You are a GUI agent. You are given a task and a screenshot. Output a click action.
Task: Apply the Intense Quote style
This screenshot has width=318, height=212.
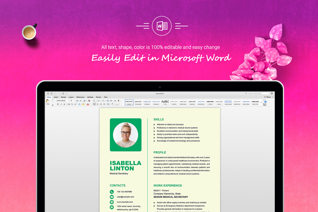click(228, 103)
